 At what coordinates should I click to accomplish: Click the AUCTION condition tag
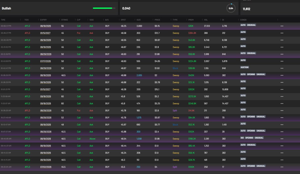click(244, 67)
